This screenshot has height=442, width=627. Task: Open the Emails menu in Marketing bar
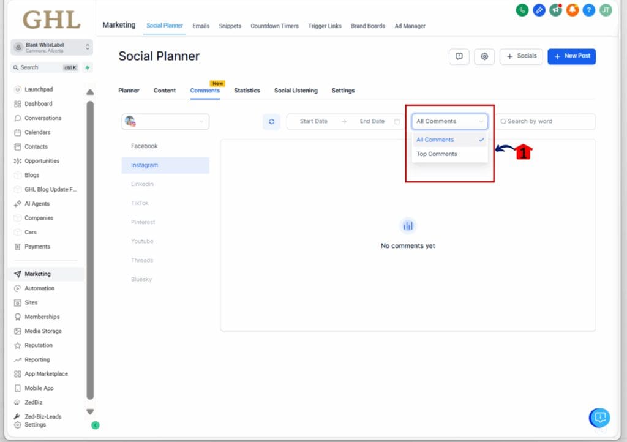point(201,26)
